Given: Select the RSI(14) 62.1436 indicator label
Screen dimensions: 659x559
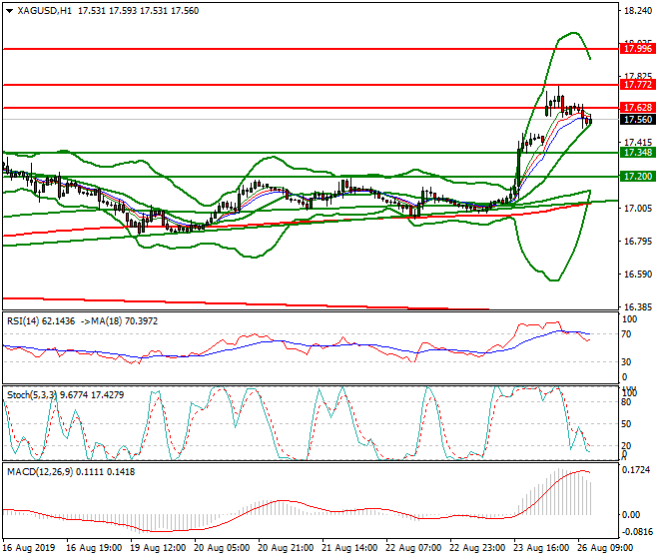Looking at the screenshot, I should coord(41,321).
